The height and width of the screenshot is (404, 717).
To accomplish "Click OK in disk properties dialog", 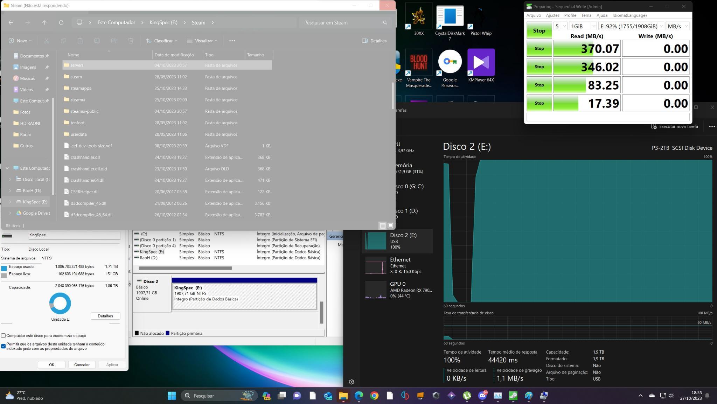I will 51,364.
